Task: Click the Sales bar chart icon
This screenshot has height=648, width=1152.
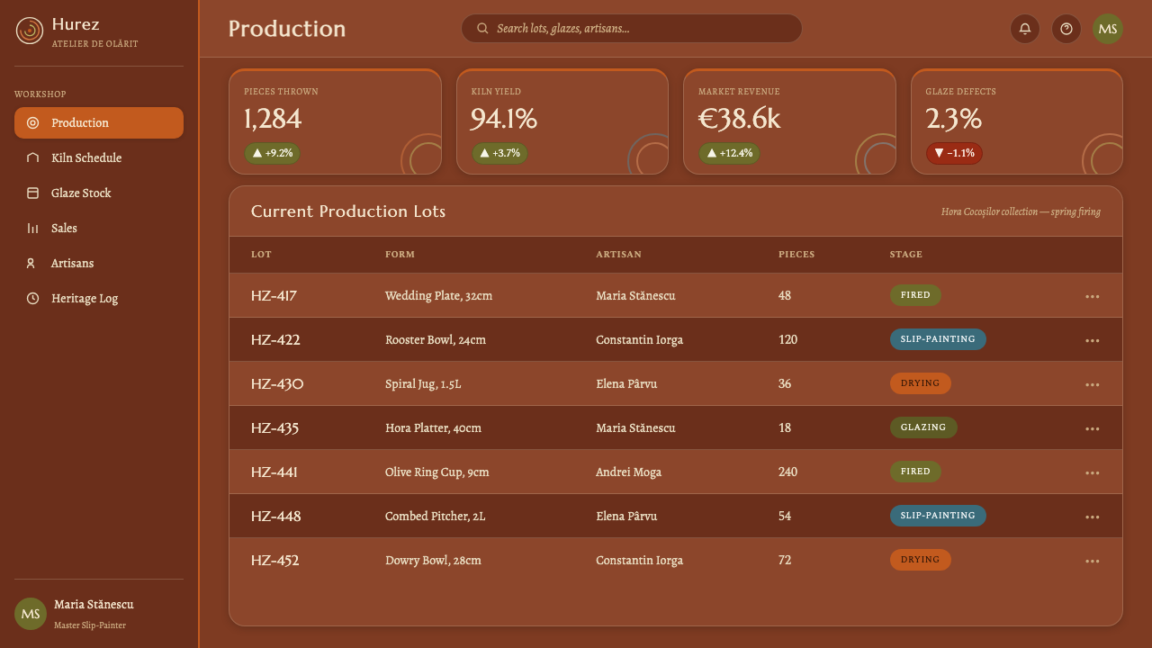Action: (33, 229)
